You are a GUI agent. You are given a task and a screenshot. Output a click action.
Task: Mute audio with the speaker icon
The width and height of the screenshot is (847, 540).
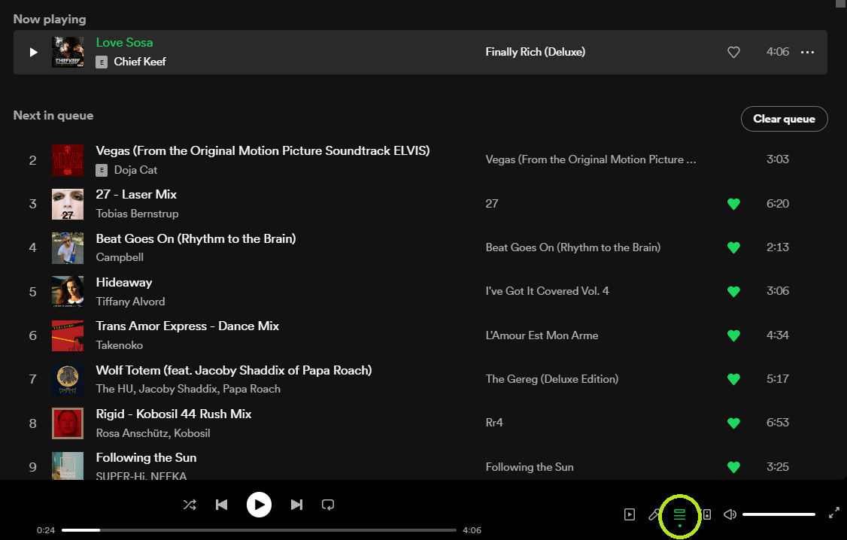[730, 514]
